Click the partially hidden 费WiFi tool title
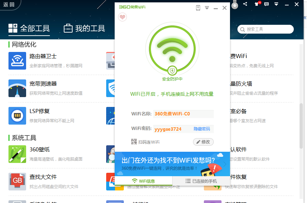The image size is (307, 203). (238, 56)
